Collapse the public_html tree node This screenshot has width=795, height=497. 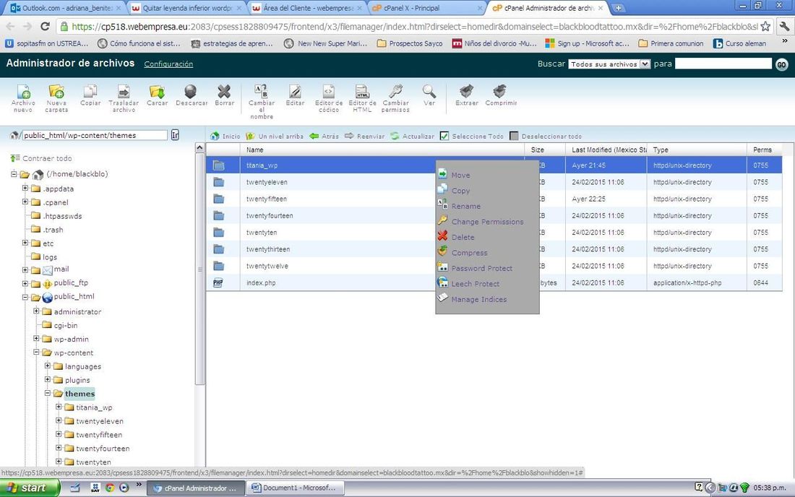click(25, 297)
